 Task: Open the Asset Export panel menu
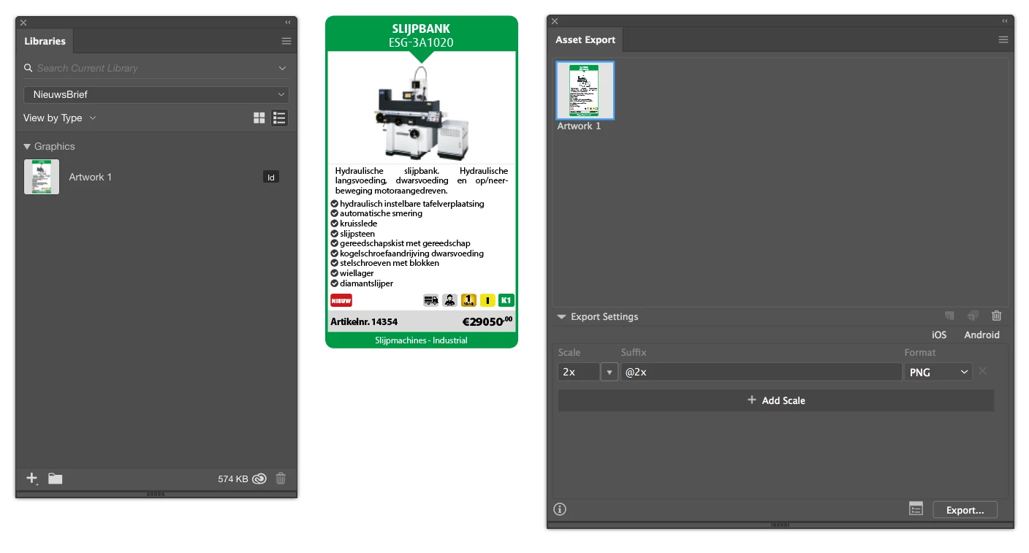click(1003, 40)
